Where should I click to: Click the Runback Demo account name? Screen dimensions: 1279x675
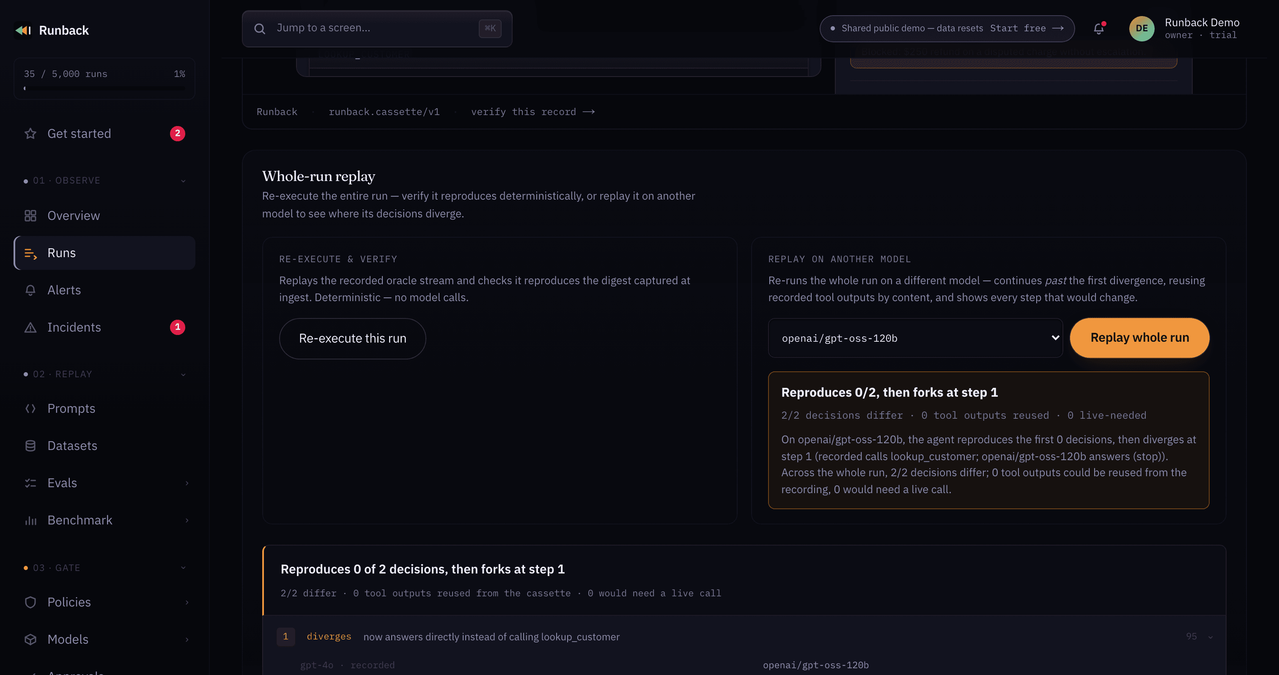click(1202, 22)
